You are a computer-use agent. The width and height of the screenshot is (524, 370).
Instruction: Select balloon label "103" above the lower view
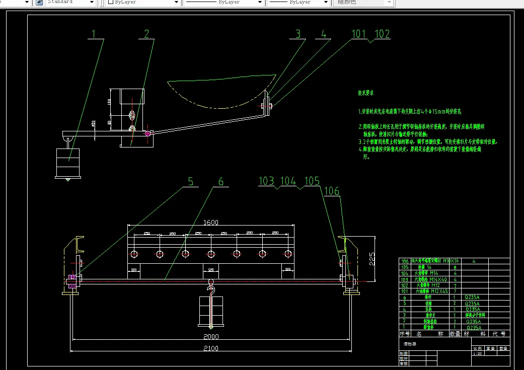click(266, 181)
